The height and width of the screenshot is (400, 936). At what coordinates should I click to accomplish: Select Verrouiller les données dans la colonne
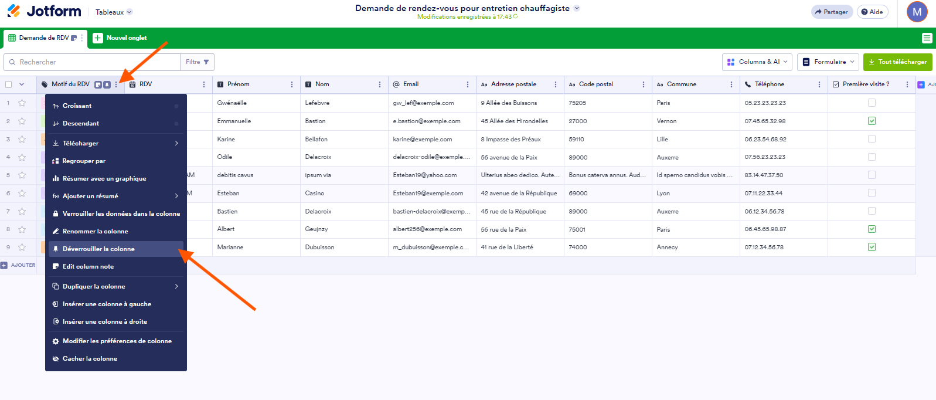tap(116, 213)
